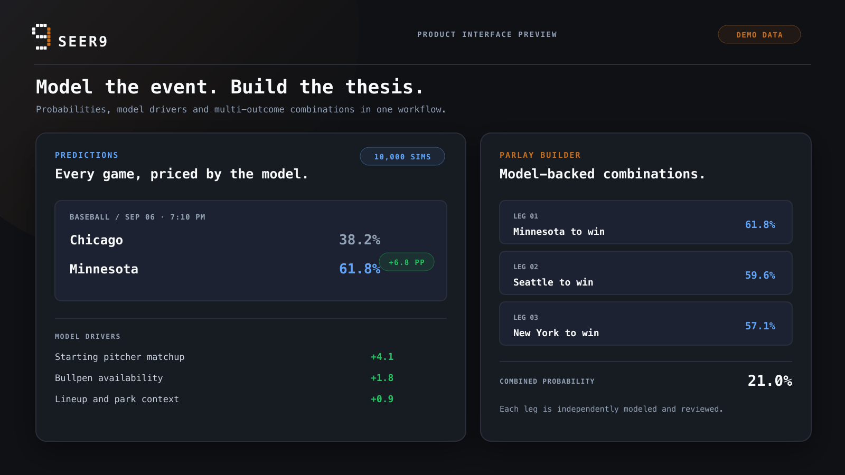Click the 21.0% combined probability value
Screen dimensions: 845x475
pyautogui.click(x=769, y=381)
